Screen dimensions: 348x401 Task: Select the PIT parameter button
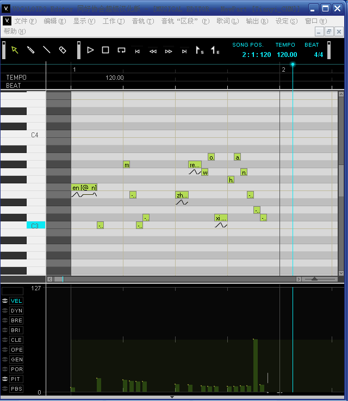click(x=16, y=379)
